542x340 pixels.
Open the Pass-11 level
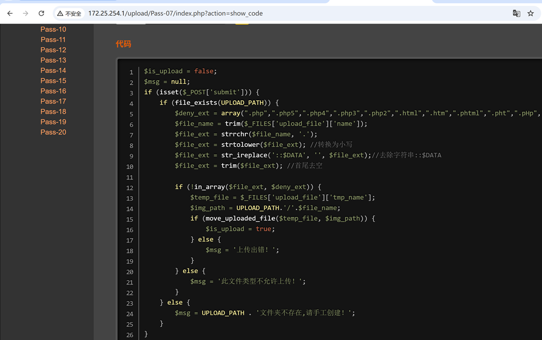[x=53, y=40]
